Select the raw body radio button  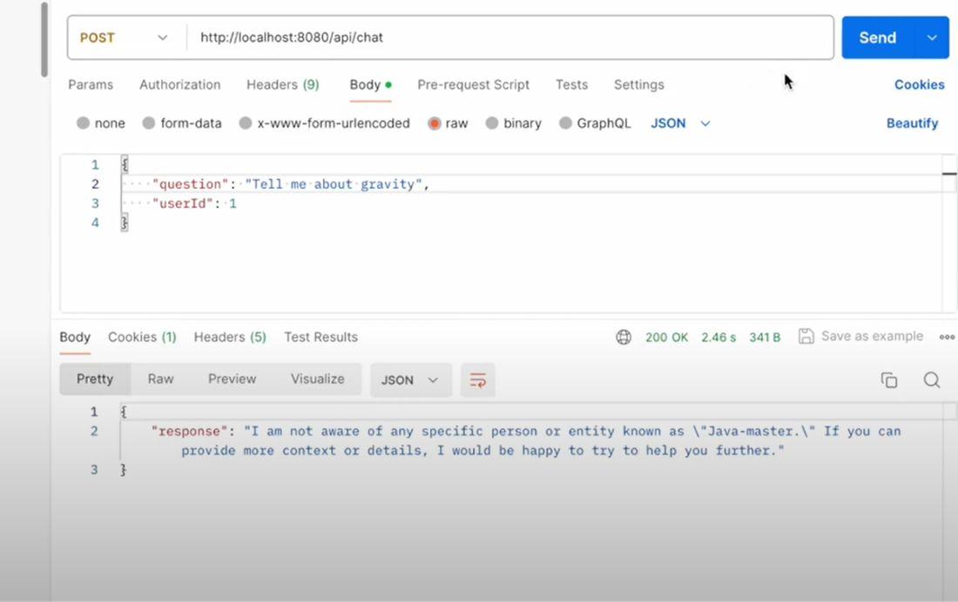tap(435, 124)
